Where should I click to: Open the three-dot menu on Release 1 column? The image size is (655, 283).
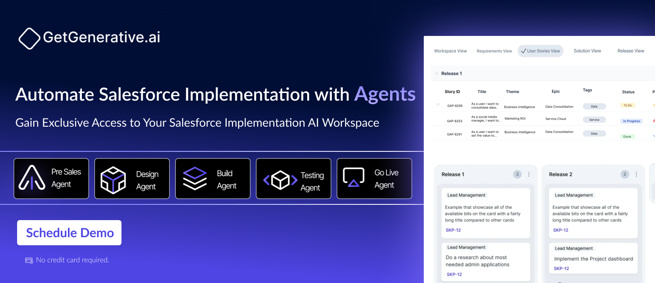529,174
